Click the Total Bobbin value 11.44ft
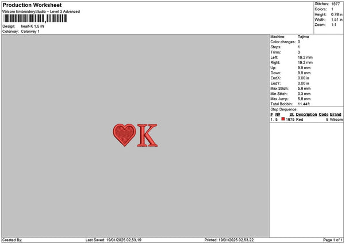The width and height of the screenshot is (345, 244). coord(304,104)
